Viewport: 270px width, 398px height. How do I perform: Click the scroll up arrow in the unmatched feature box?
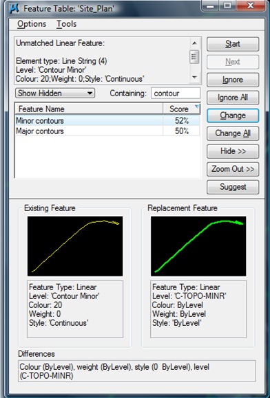pyautogui.click(x=194, y=43)
